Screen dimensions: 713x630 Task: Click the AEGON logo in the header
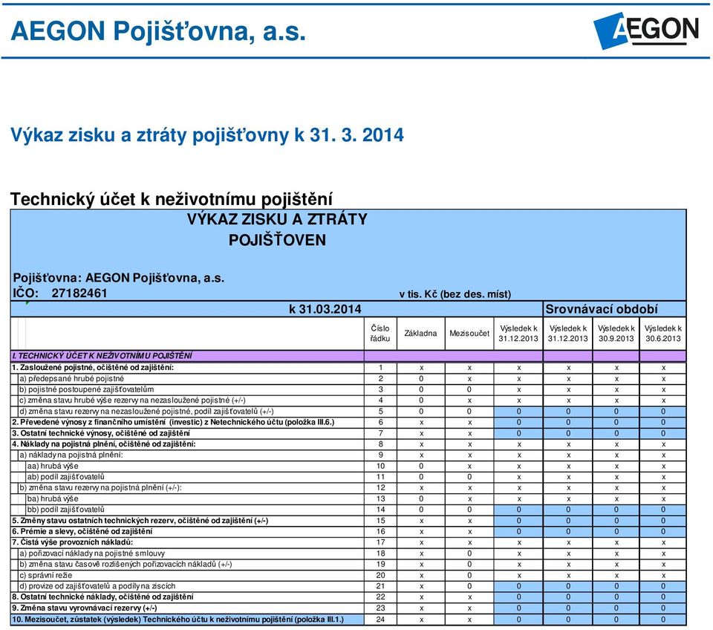pyautogui.click(x=645, y=30)
